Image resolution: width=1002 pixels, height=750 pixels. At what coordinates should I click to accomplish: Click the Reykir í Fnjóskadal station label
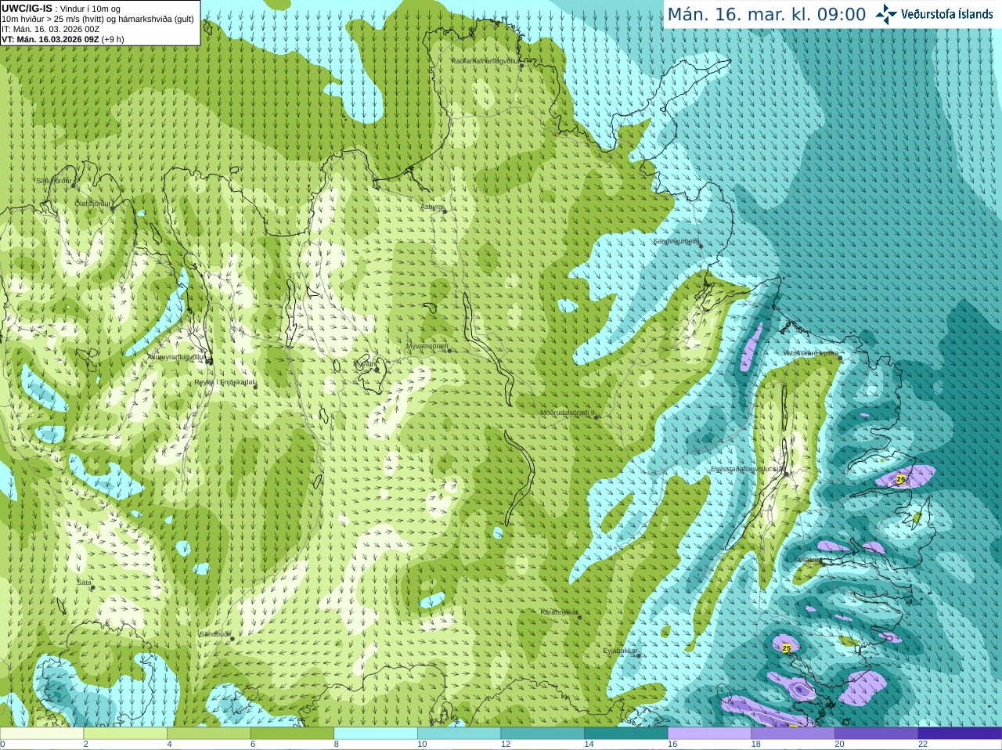(x=224, y=382)
